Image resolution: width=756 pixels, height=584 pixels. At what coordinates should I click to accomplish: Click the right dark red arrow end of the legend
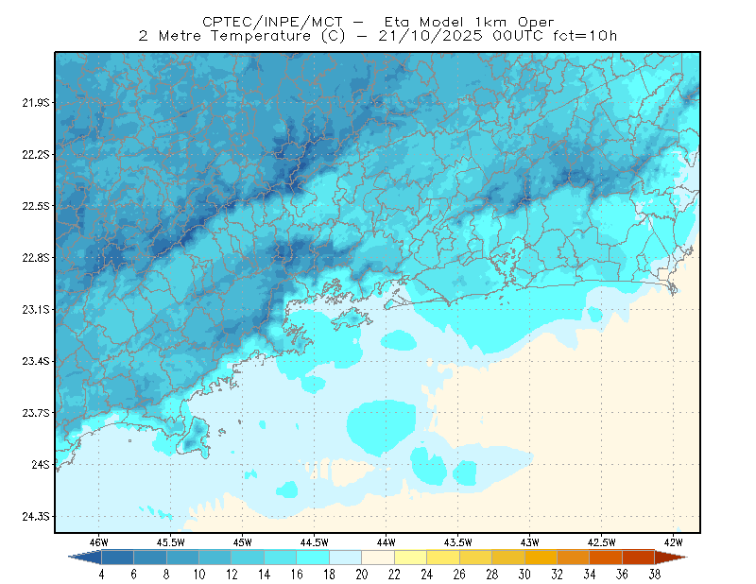click(671, 558)
